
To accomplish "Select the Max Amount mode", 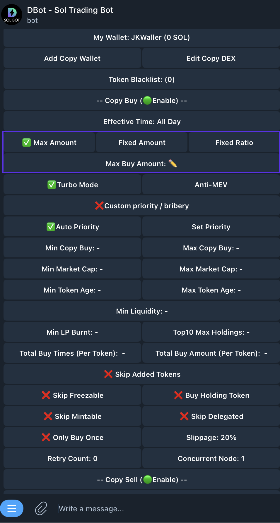I will pos(49,142).
